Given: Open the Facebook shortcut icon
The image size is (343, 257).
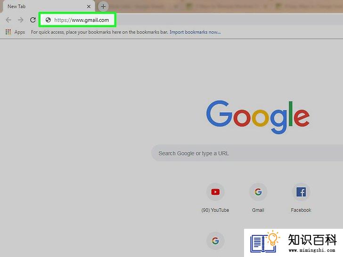Looking at the screenshot, I should coord(301,192).
